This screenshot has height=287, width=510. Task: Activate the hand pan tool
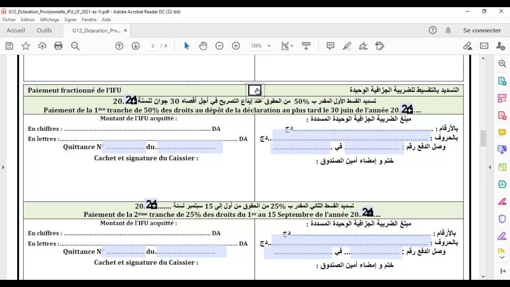tap(203, 46)
